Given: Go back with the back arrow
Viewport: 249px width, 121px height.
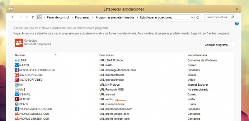Looking at the screenshot, I should click(13, 17).
